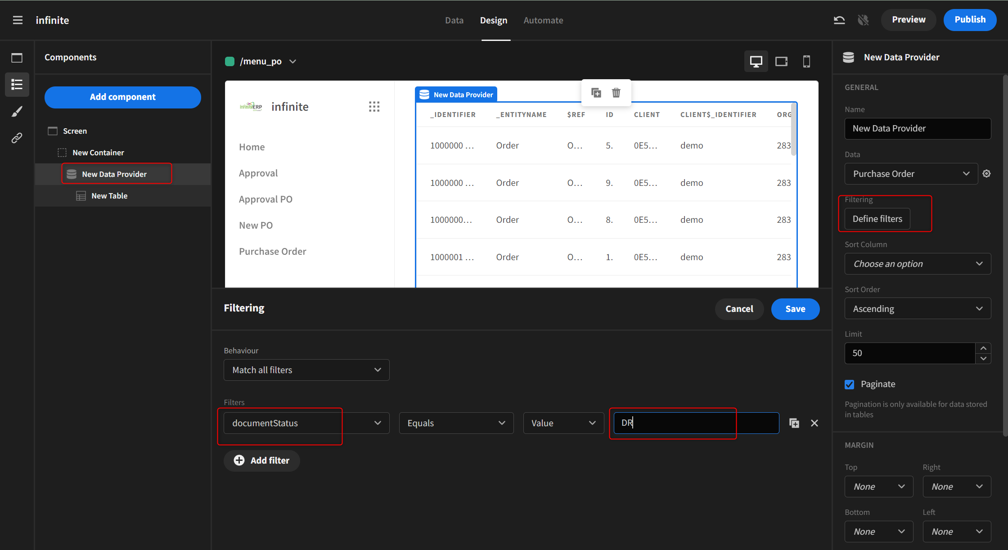Delete selected component with trash icon
The image size is (1008, 550).
pyautogui.click(x=616, y=93)
